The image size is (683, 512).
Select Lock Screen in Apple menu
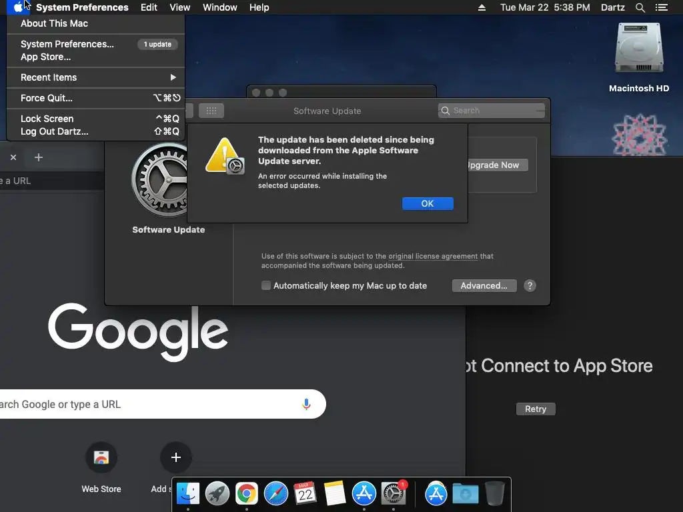click(96, 119)
